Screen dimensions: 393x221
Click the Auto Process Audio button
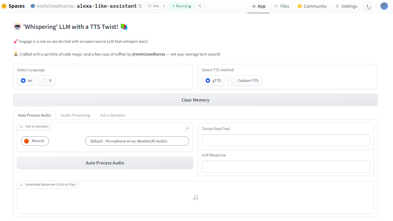(x=105, y=163)
